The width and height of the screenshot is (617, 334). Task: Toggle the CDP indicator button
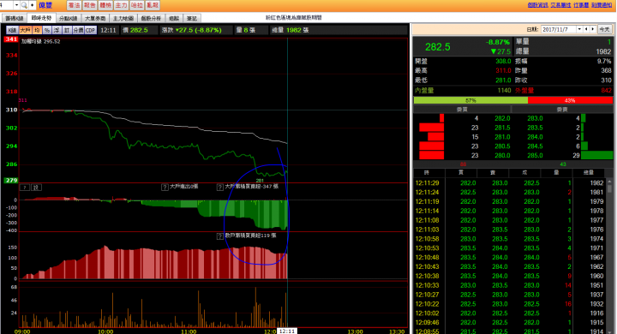tap(91, 30)
